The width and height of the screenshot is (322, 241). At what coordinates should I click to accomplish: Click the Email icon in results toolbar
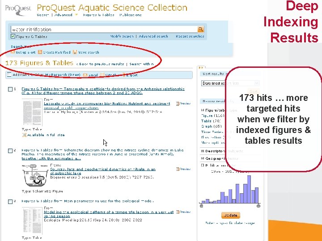[85, 75]
